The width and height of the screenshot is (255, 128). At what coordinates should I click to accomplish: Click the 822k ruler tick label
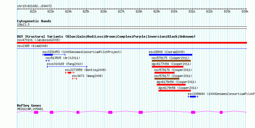(33, 12)
